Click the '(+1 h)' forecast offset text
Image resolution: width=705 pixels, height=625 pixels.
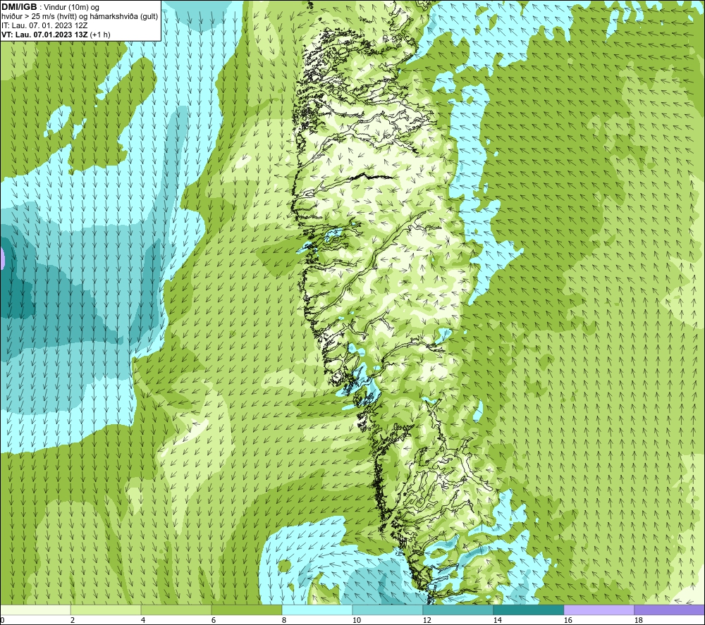click(100, 35)
